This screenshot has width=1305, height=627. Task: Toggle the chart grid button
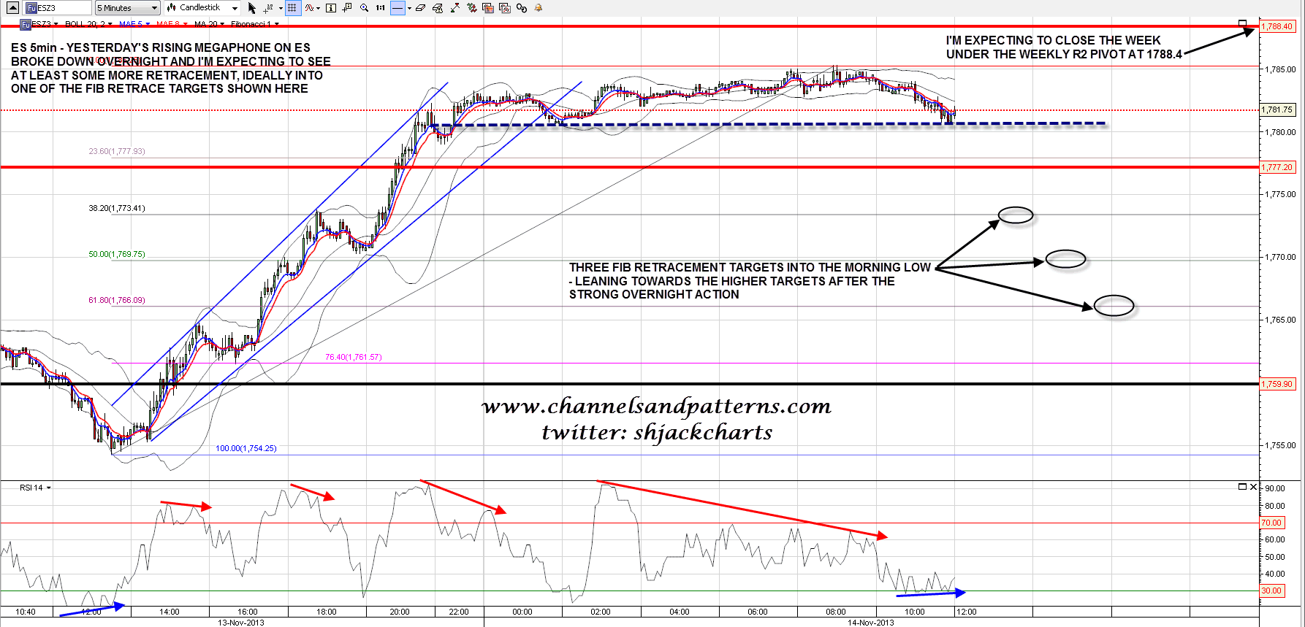292,8
